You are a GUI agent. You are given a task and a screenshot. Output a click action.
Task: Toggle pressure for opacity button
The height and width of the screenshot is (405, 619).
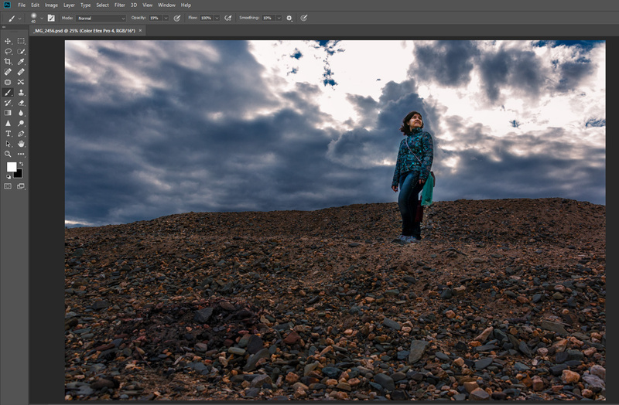177,17
